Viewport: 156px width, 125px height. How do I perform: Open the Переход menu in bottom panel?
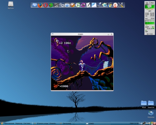point(19,123)
